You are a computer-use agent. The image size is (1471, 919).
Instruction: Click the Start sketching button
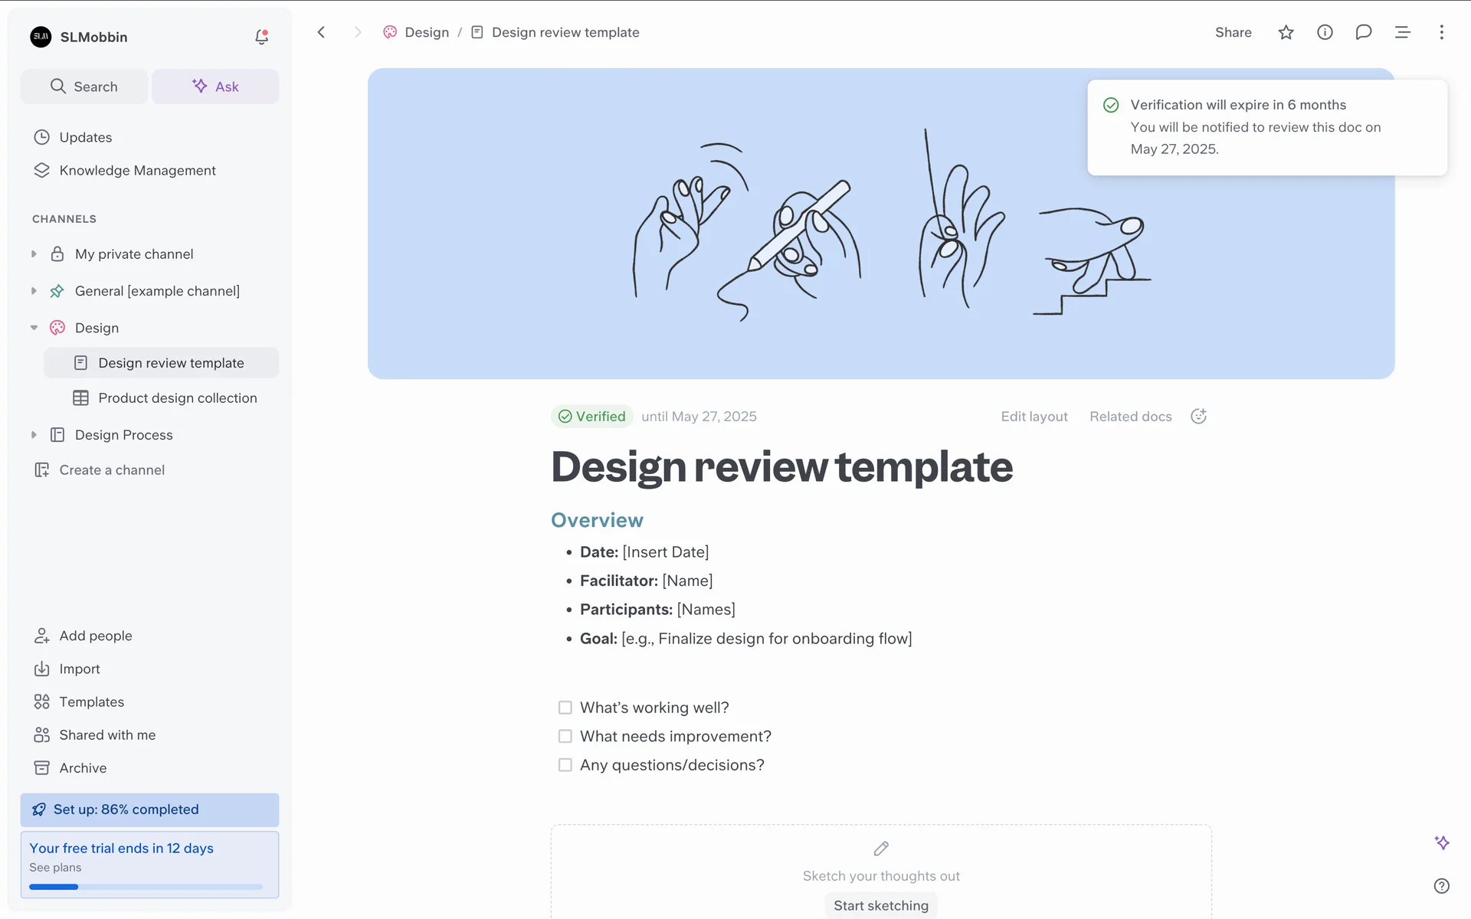pos(880,905)
